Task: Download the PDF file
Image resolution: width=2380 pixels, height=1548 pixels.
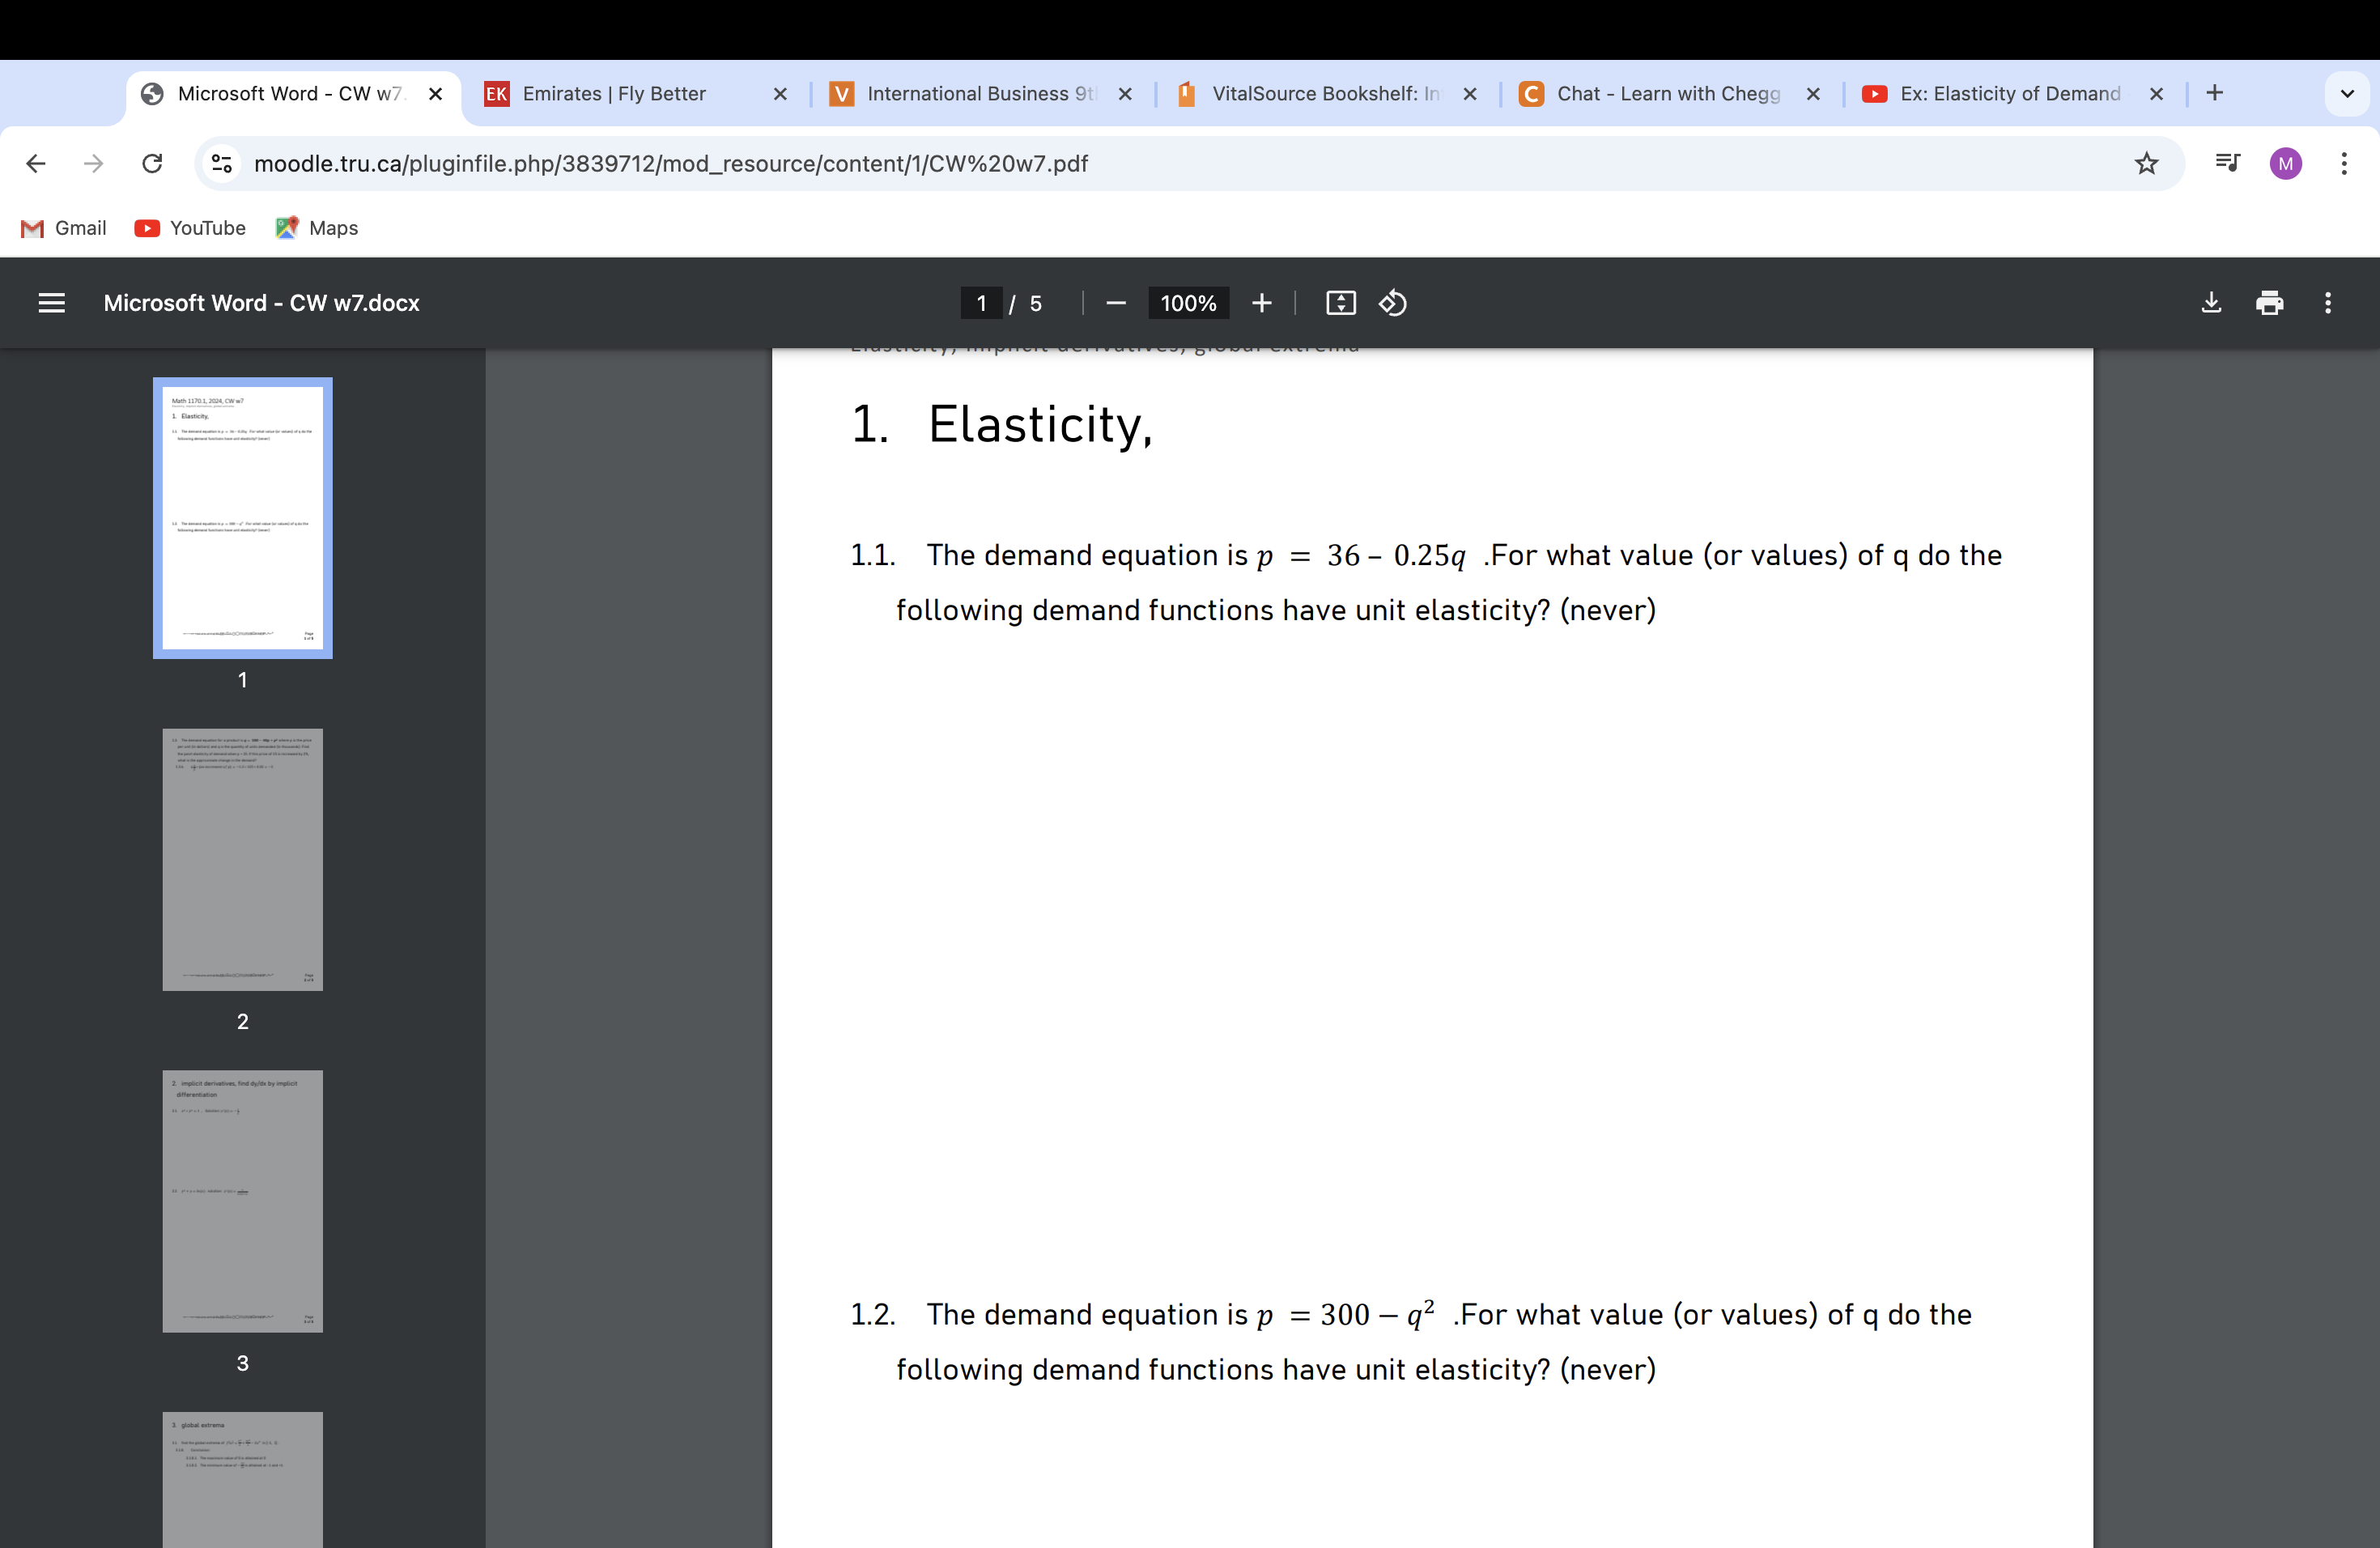Action: (x=2211, y=303)
